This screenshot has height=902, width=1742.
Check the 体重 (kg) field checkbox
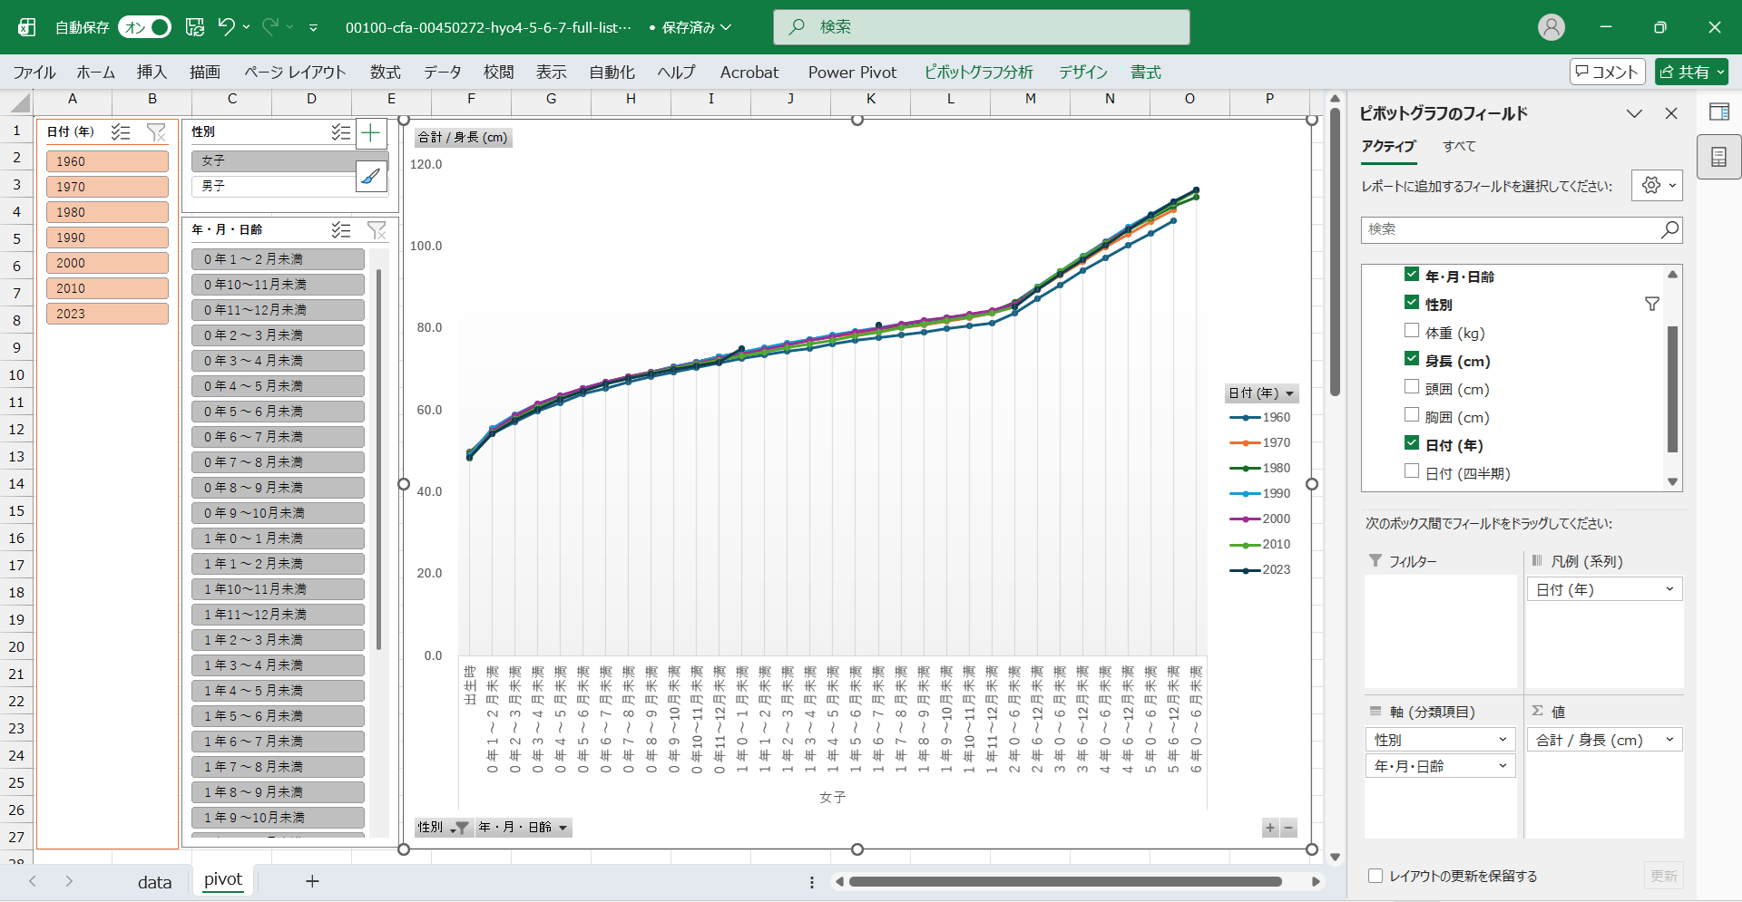(1412, 332)
